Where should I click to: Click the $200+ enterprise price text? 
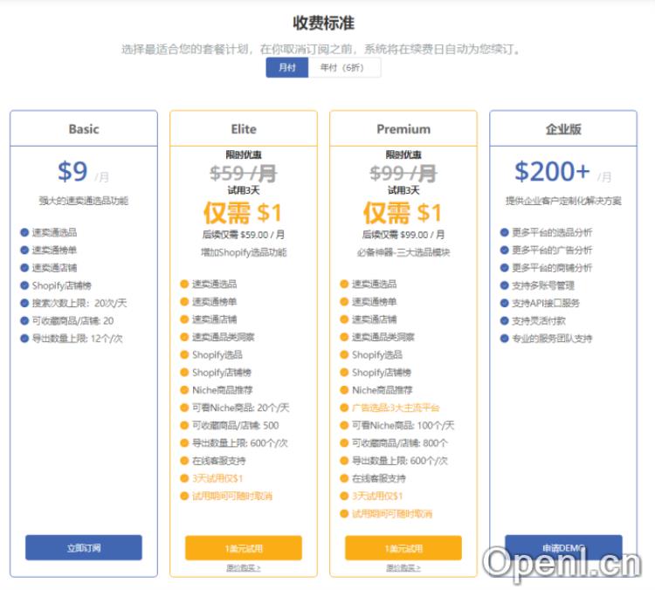tap(552, 171)
